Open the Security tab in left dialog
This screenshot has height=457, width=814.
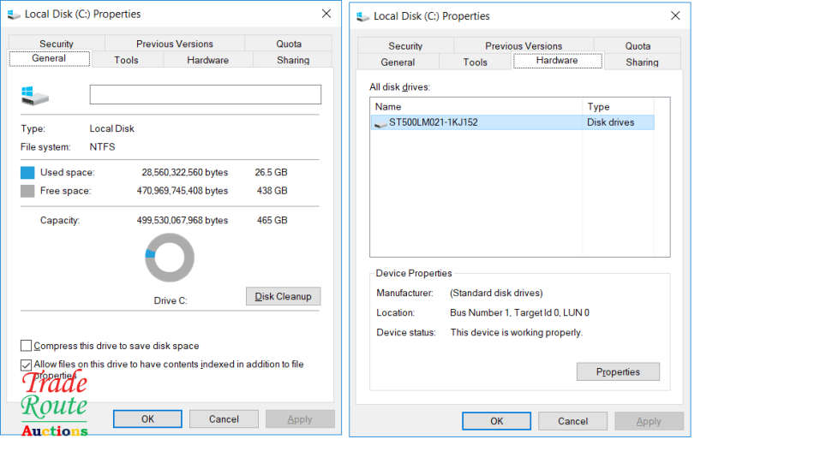coord(57,44)
